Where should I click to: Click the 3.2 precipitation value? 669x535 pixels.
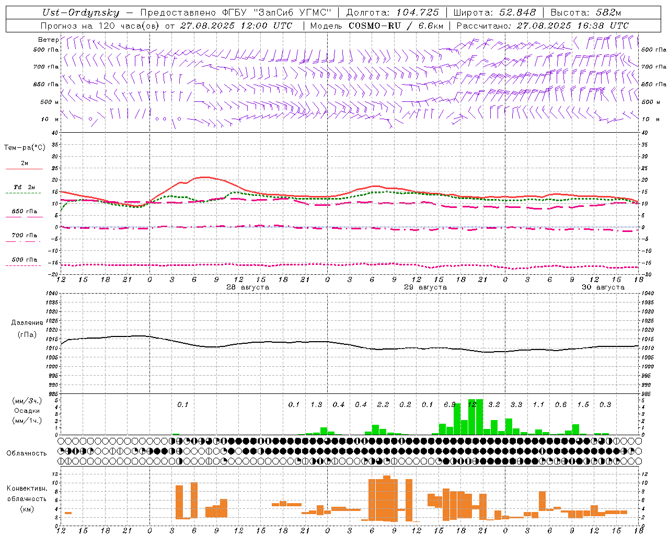[x=494, y=405]
